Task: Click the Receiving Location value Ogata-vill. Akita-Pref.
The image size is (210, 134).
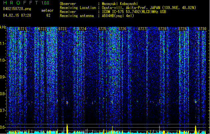Action: click(x=125, y=8)
